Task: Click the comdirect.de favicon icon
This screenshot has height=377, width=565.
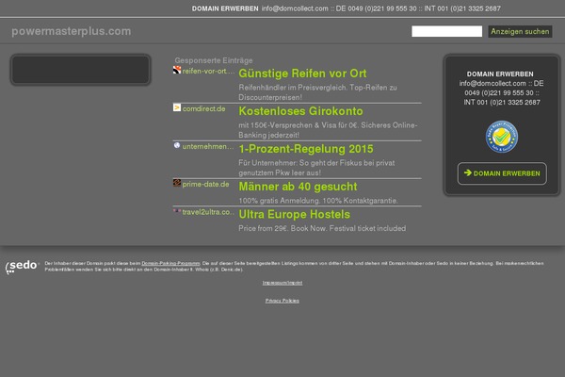Action: [x=177, y=107]
